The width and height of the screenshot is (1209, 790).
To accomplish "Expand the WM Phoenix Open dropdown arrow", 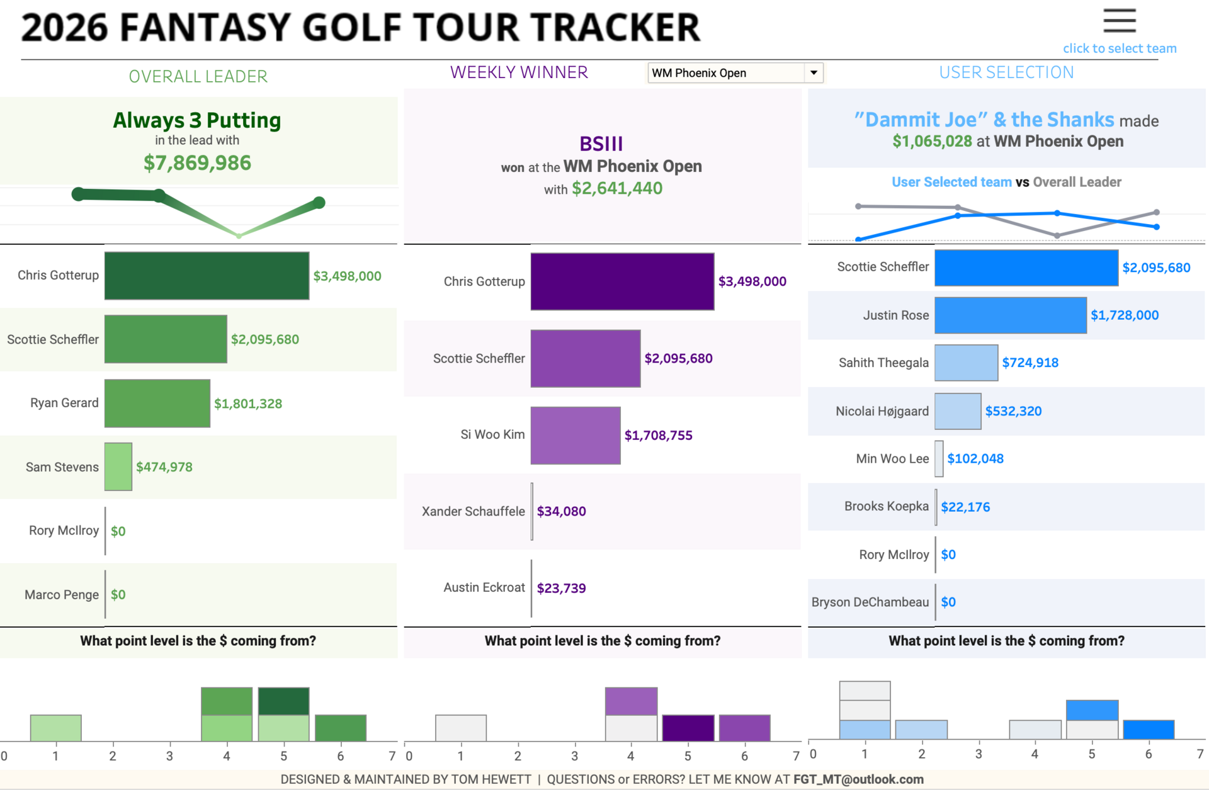I will (x=814, y=73).
